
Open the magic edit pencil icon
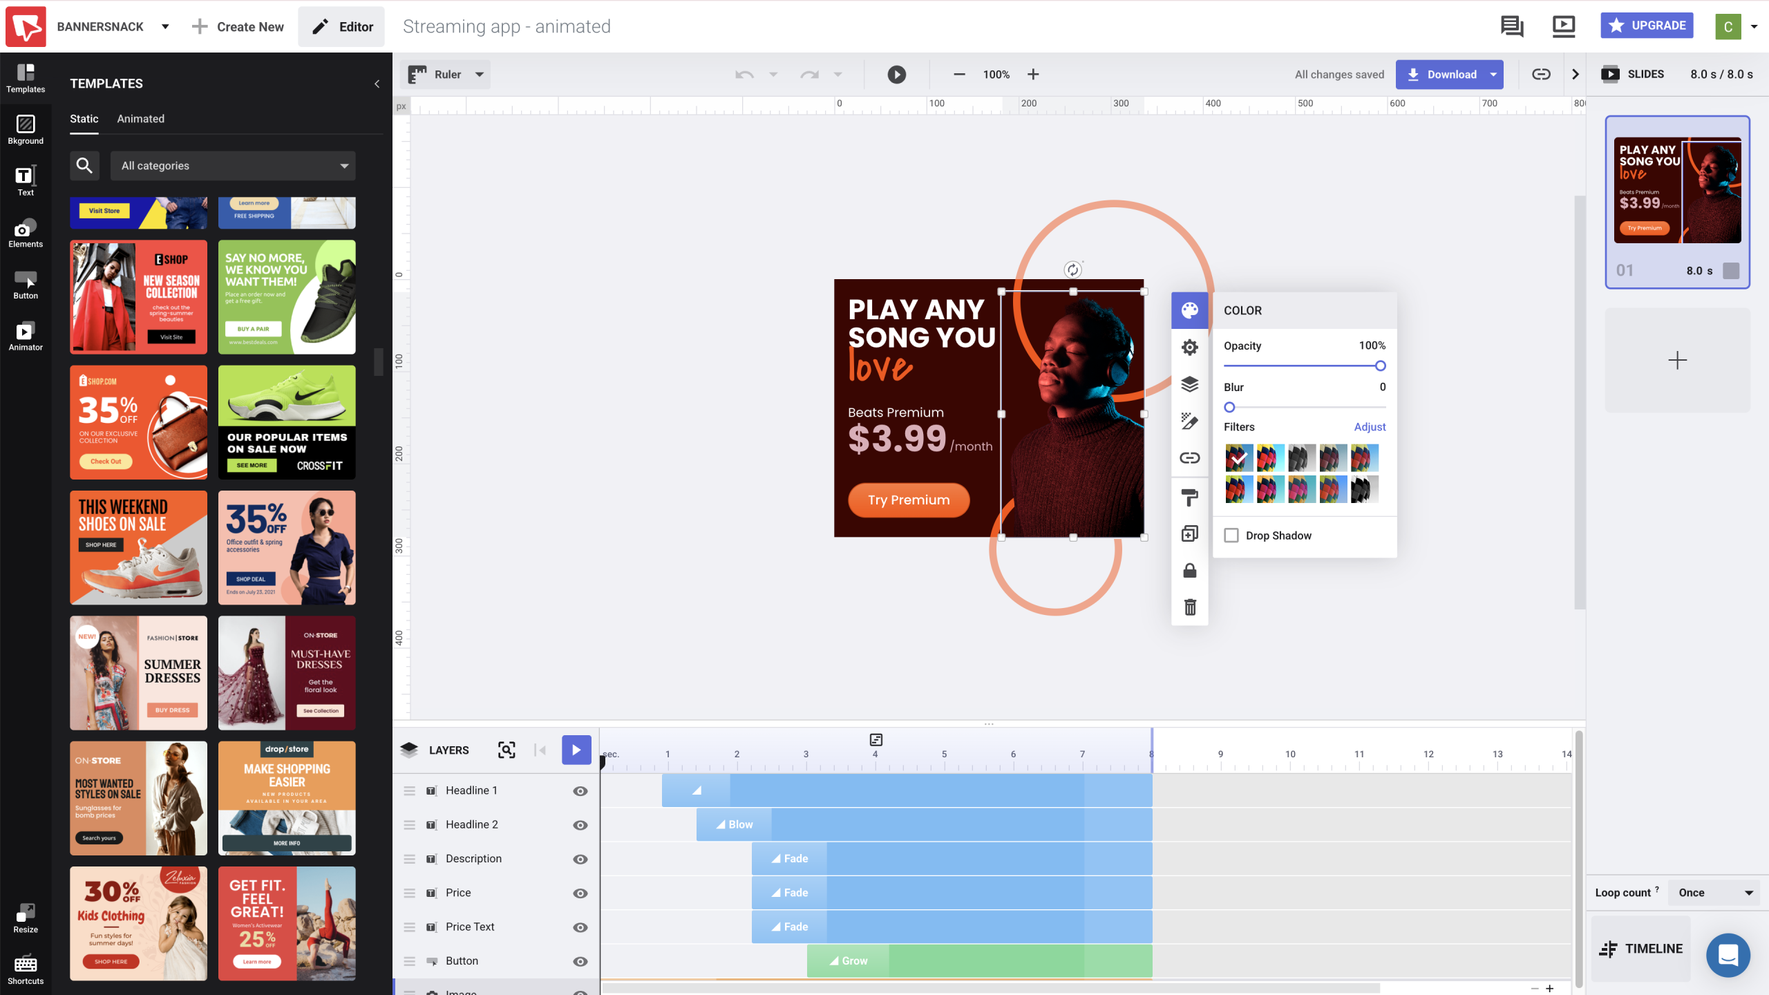coord(1189,421)
